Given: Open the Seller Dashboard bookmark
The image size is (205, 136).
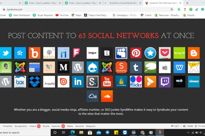Looking at the screenshot, I should (19, 15).
